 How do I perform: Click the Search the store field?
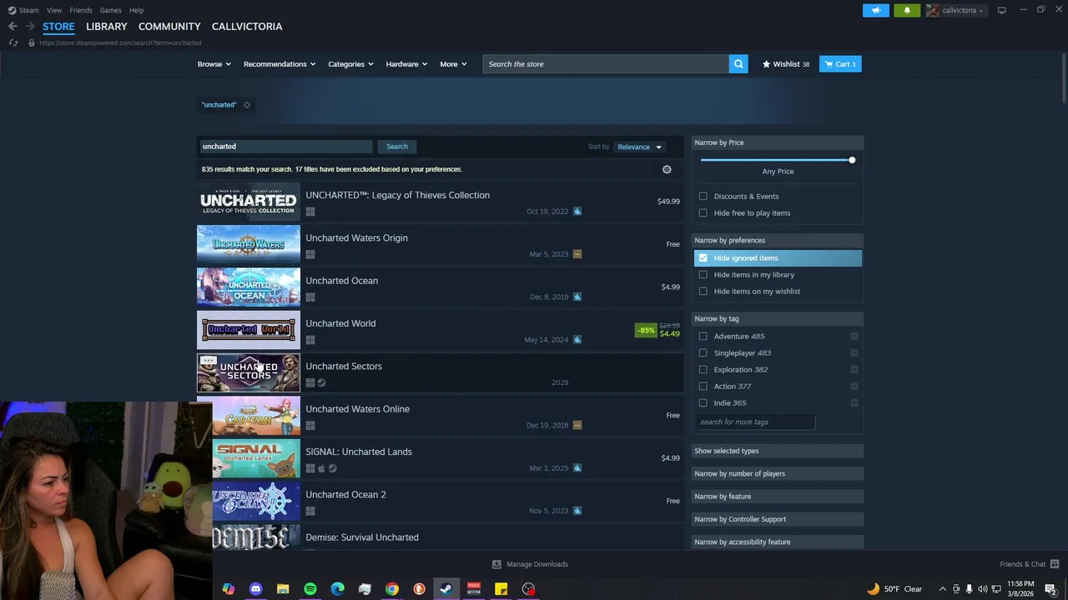click(606, 64)
